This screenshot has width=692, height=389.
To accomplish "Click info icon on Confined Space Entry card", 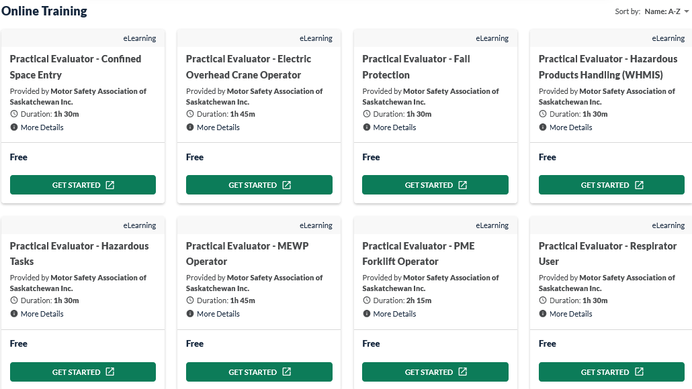I will 13,127.
